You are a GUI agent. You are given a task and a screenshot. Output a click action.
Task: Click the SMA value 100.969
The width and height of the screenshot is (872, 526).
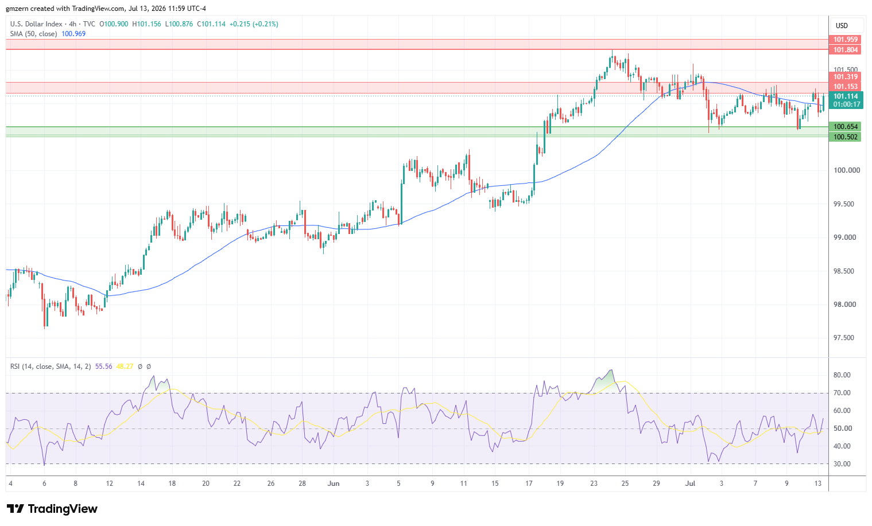pos(73,34)
